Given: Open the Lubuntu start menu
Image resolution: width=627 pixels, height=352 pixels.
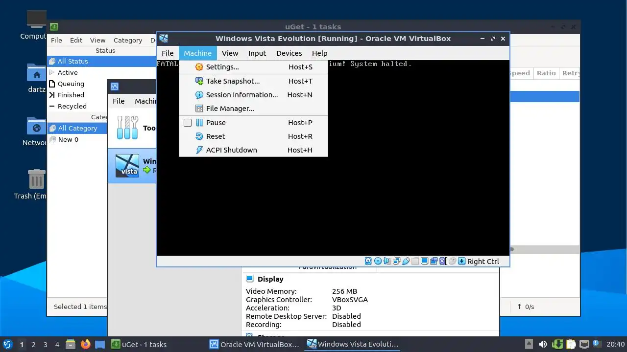Looking at the screenshot, I should click(x=8, y=344).
